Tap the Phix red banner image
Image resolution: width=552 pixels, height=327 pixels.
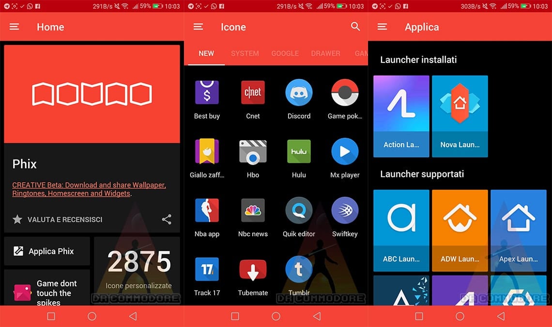[x=92, y=93]
